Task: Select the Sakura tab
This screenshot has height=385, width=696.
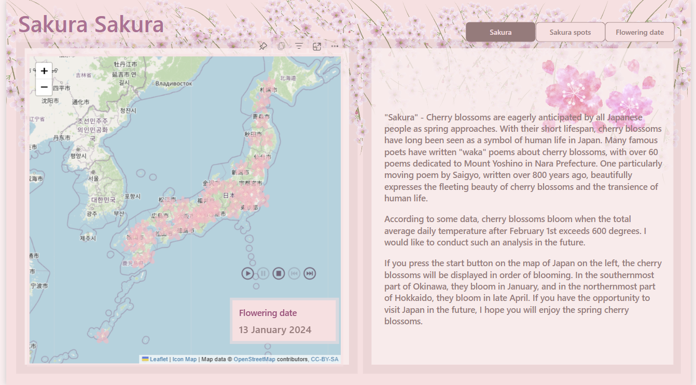Action: [500, 32]
